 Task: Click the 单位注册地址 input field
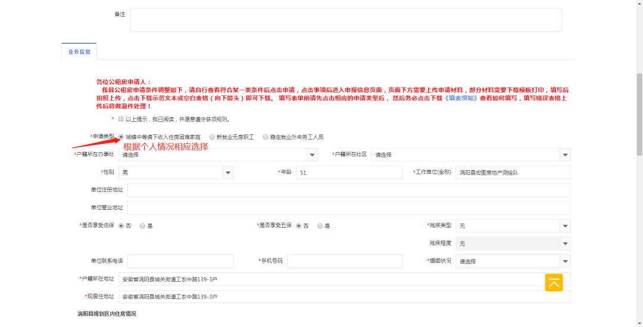(x=349, y=190)
